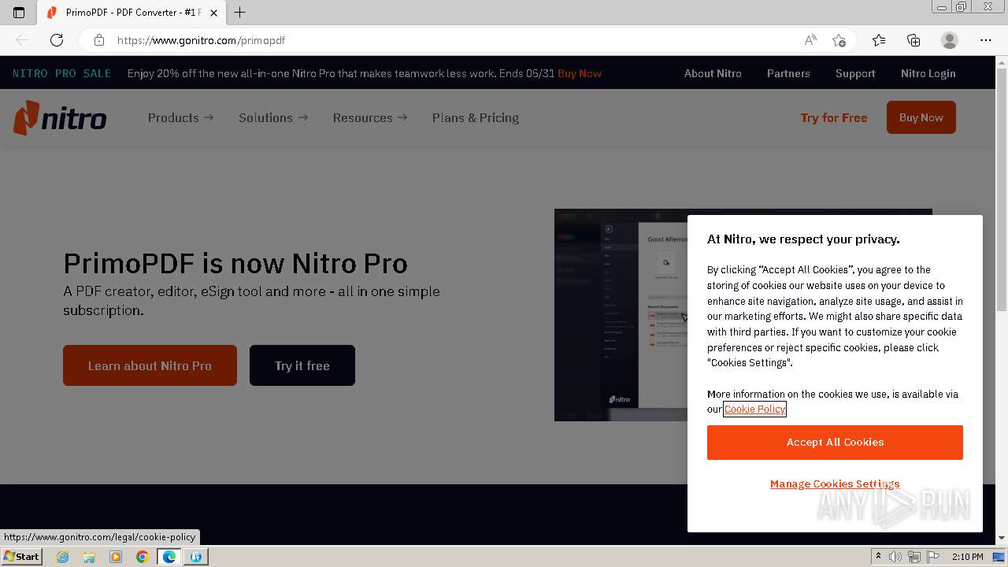Image resolution: width=1008 pixels, height=567 pixels.
Task: Click the page vertical scrollbar
Action: point(1002,189)
